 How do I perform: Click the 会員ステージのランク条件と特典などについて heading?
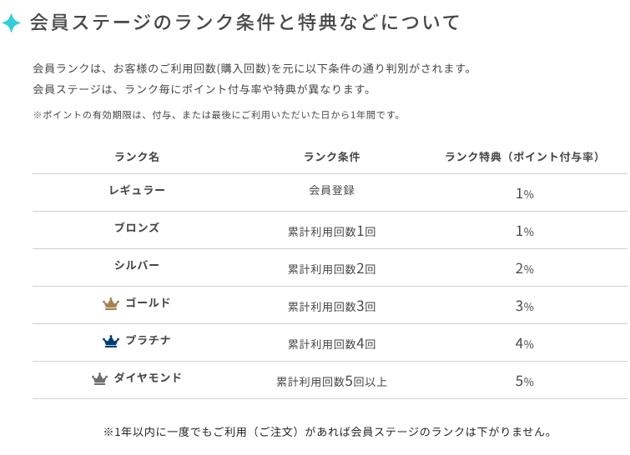(244, 22)
